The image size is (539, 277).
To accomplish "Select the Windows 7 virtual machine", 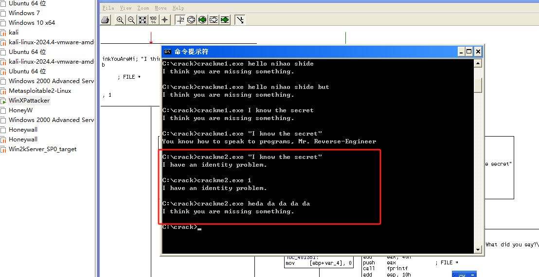I will [x=24, y=13].
